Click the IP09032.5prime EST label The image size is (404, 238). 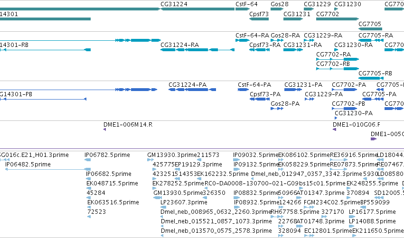point(256,155)
